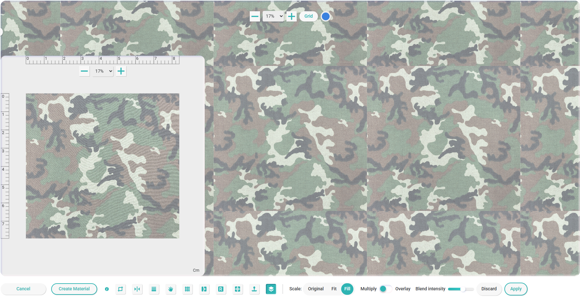This screenshot has width=580, height=299.
Task: Toggle the Grid button
Action: point(308,16)
